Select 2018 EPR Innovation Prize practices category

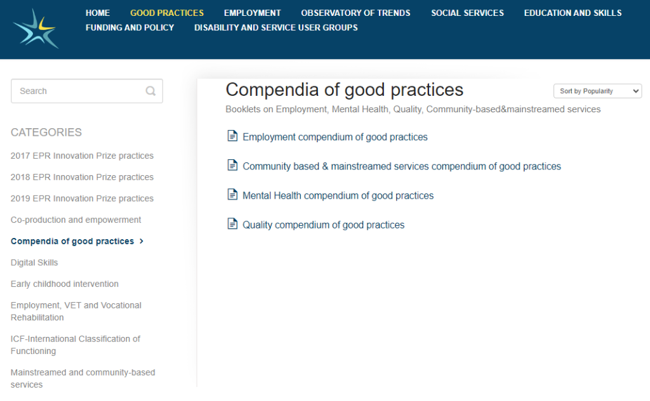(x=82, y=177)
